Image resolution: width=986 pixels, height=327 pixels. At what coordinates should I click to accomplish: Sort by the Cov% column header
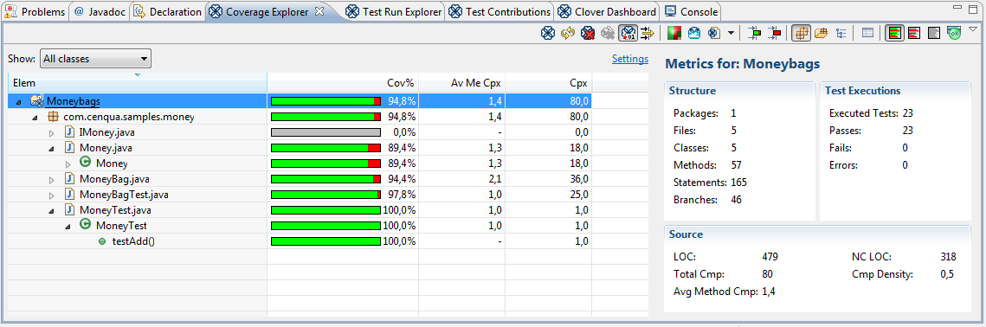click(x=343, y=82)
